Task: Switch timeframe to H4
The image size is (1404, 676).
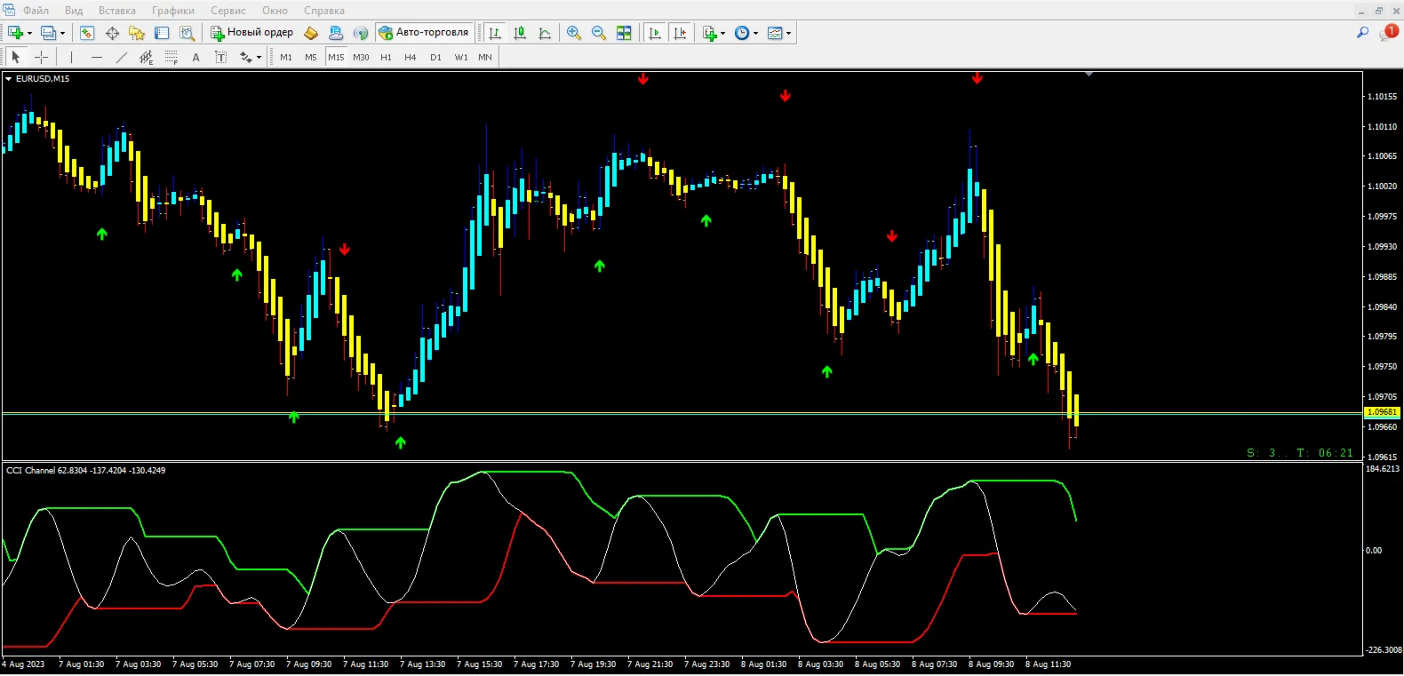Action: click(x=410, y=57)
